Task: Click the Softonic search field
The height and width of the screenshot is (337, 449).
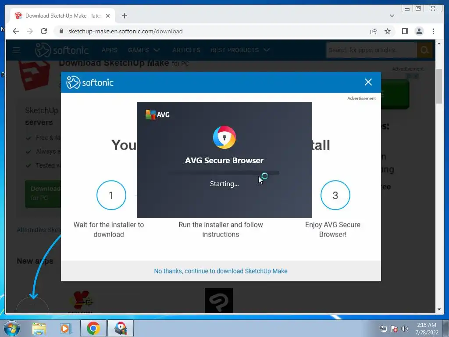Action: point(371,50)
